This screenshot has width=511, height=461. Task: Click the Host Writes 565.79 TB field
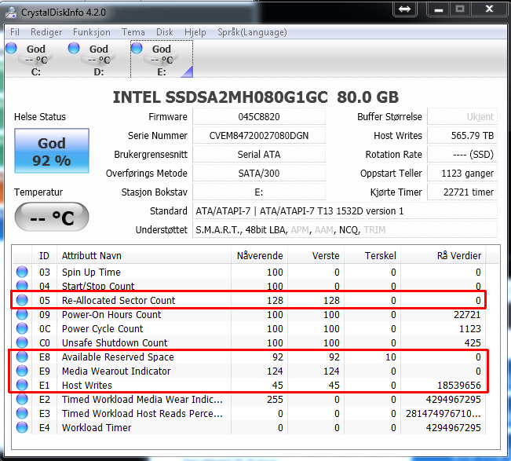pos(462,136)
